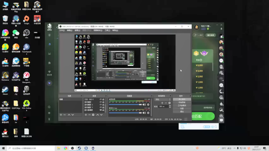Add a transition with plus icon
This screenshot has width=269, height=151.
pyautogui.click(x=162, y=103)
